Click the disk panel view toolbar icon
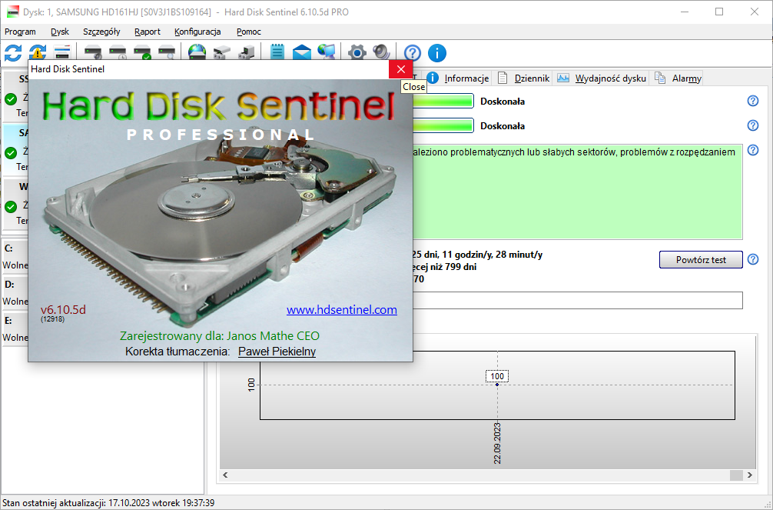This screenshot has height=510, width=773. coord(62,52)
